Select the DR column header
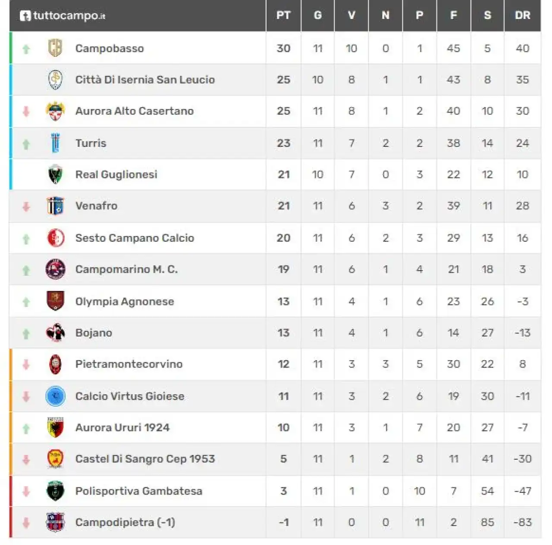The width and height of the screenshot is (552, 545). tap(522, 16)
